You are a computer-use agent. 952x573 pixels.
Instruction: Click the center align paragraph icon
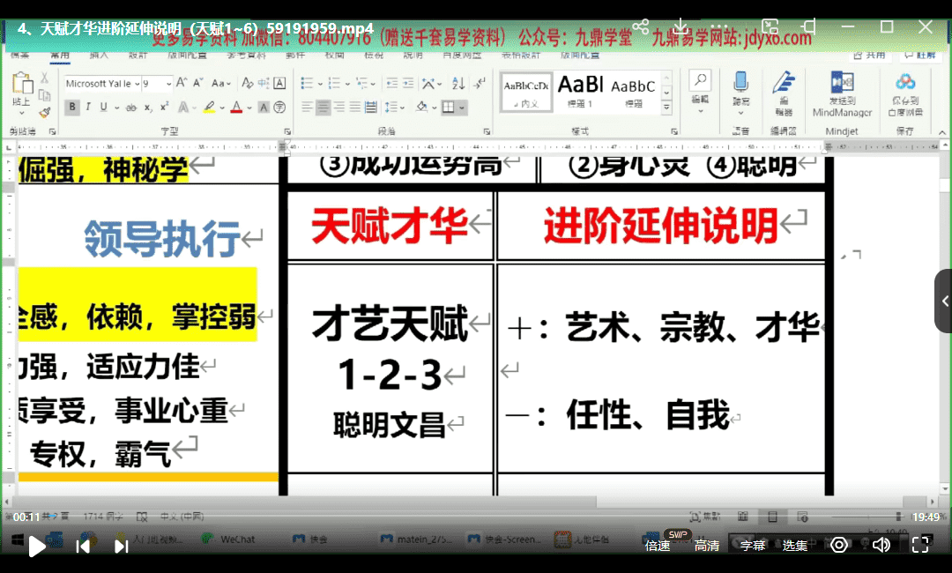point(324,108)
